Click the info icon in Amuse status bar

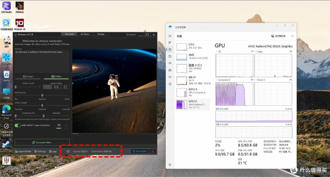(68, 151)
